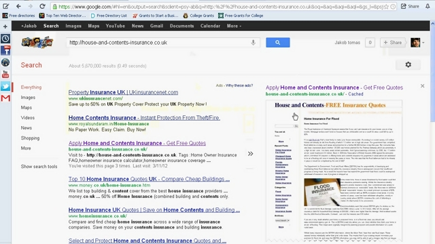
Task: Open News from the black Google bar
Action: [137, 26]
